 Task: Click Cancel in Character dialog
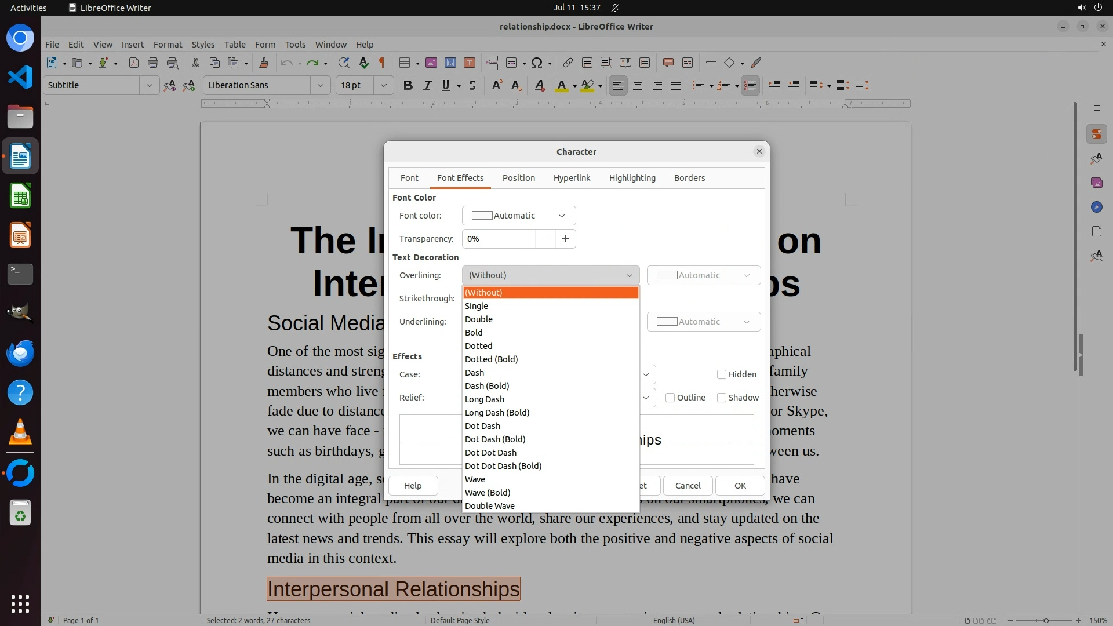click(x=688, y=486)
